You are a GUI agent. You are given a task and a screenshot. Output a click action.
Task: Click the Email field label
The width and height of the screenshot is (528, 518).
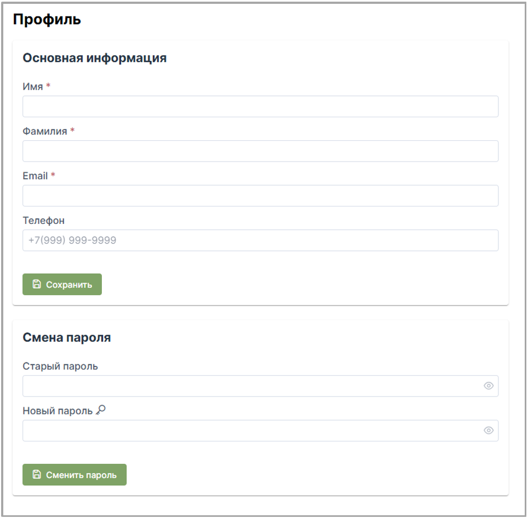35,176
